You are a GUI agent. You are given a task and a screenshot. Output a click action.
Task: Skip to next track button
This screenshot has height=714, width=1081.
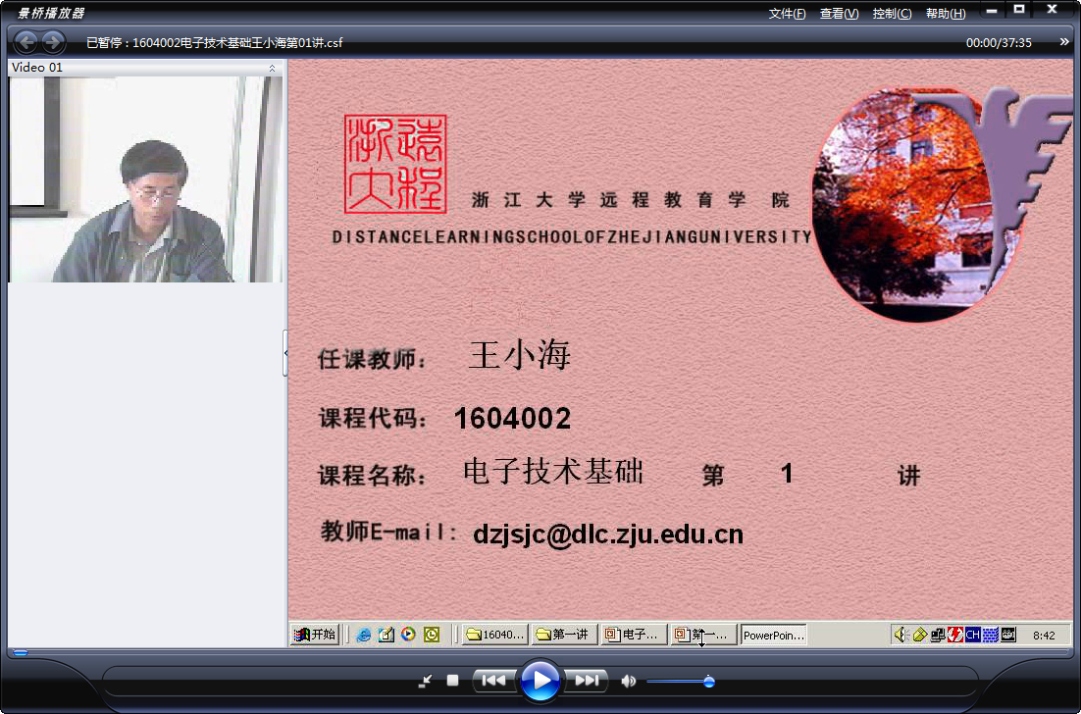pos(587,681)
